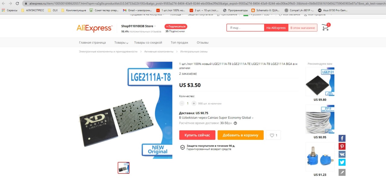Click delivery time help question icon
Screen dimensions: 386x178
(x=235, y=123)
